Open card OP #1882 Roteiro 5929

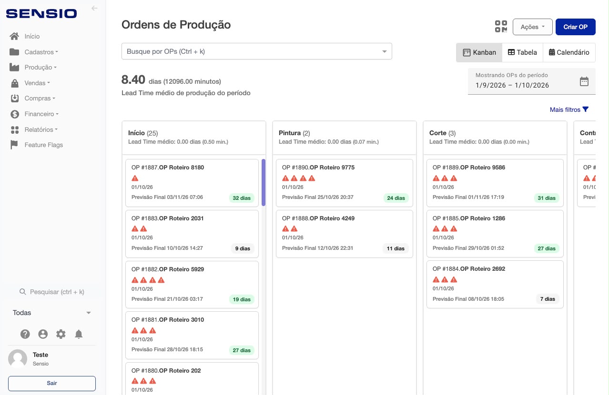(192, 284)
